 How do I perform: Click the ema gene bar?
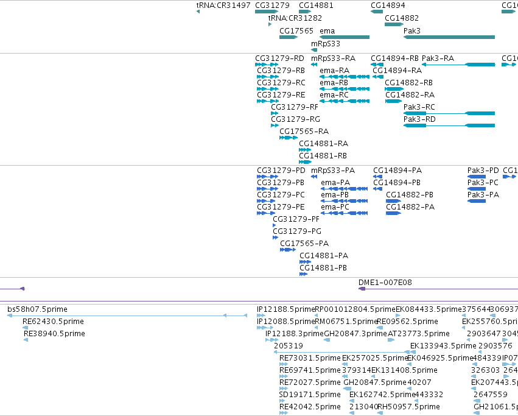[x=345, y=37]
